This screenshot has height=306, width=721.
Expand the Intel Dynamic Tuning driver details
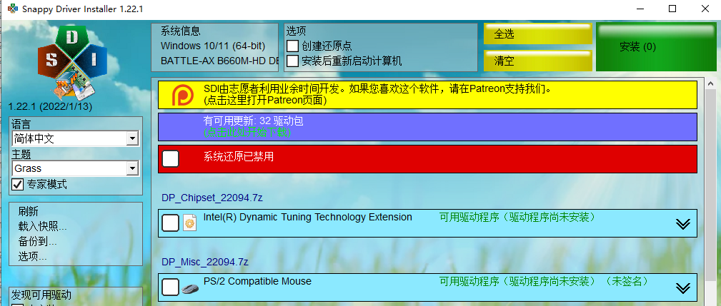point(682,224)
